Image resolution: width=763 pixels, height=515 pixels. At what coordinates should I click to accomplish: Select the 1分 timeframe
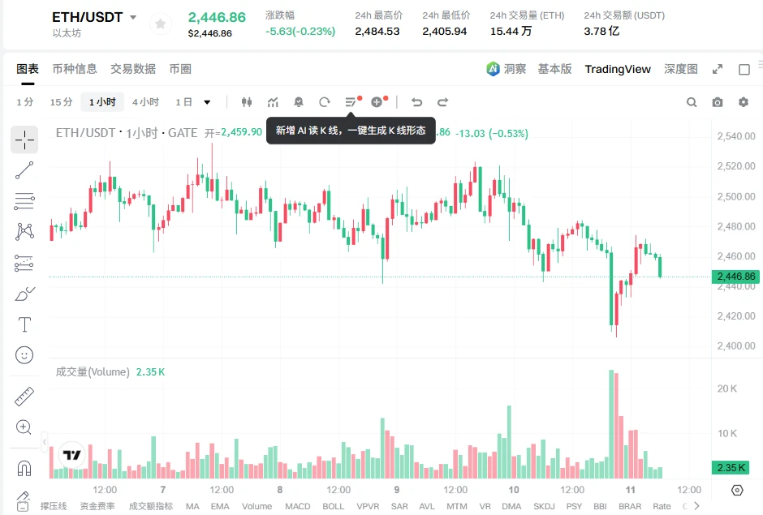tap(25, 102)
